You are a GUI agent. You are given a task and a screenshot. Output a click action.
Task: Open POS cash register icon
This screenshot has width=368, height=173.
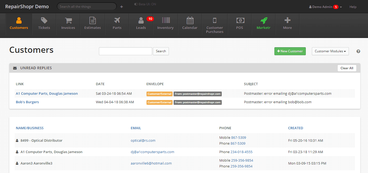coord(240,21)
